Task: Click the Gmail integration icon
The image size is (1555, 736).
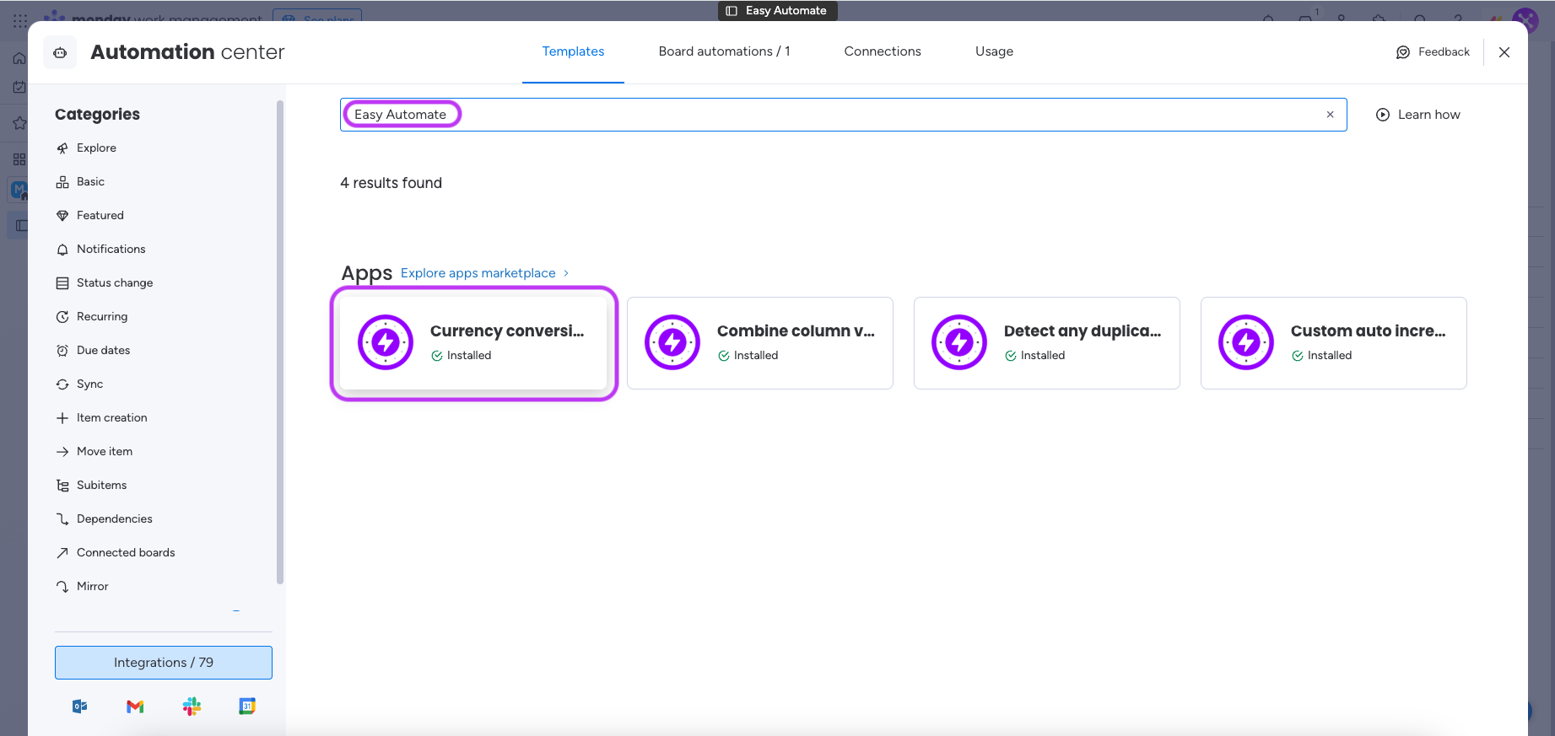Action: (135, 706)
